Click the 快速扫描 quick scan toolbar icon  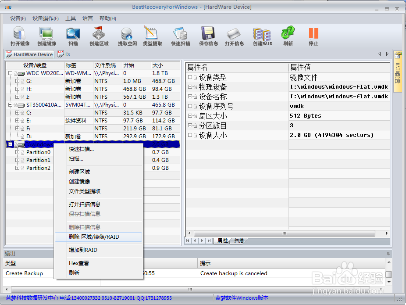tap(181, 36)
